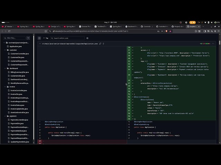Open the clock showing May 21
Viewport: 221px width, 165px height.
(x=110, y=22)
